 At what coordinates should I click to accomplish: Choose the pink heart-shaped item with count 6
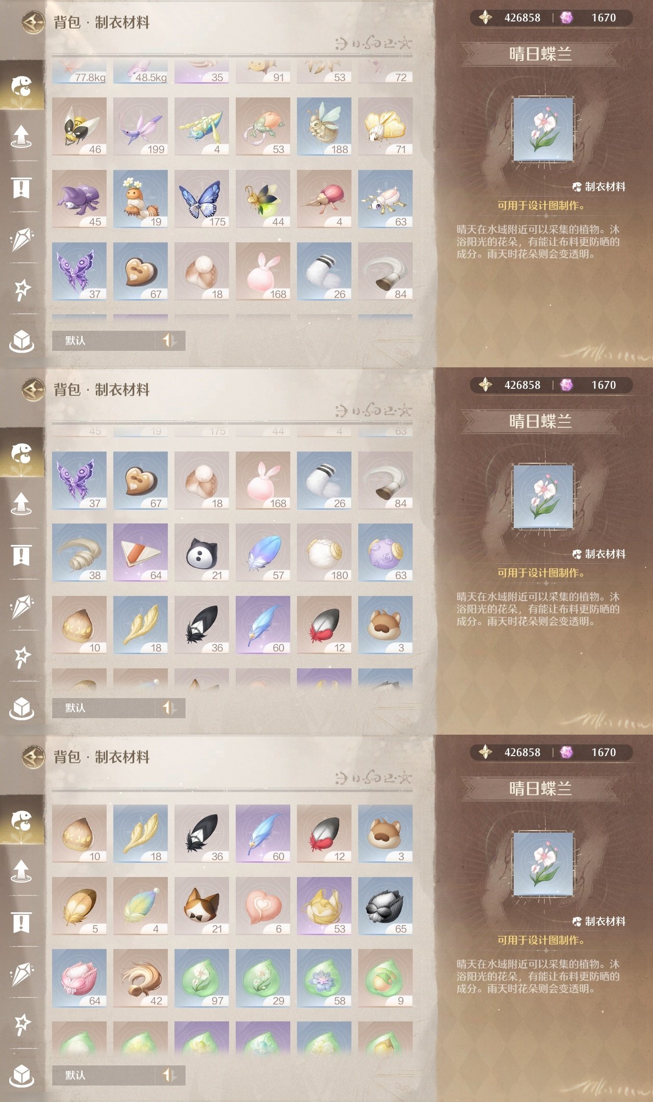point(263,906)
